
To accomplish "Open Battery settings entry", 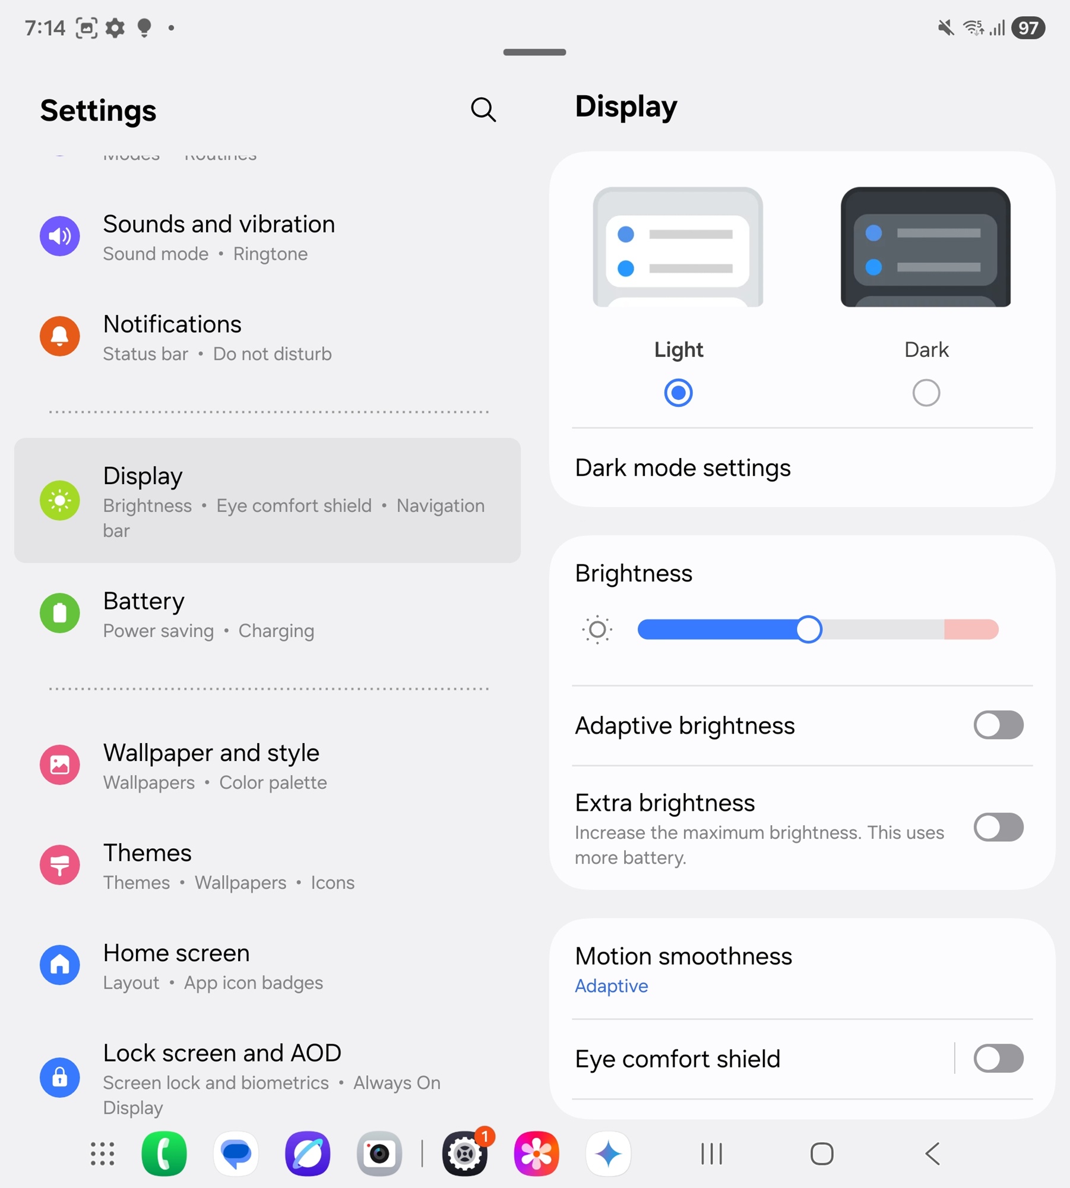I will [x=267, y=614].
